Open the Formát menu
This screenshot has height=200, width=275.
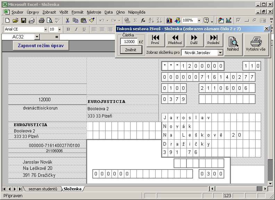click(77, 12)
